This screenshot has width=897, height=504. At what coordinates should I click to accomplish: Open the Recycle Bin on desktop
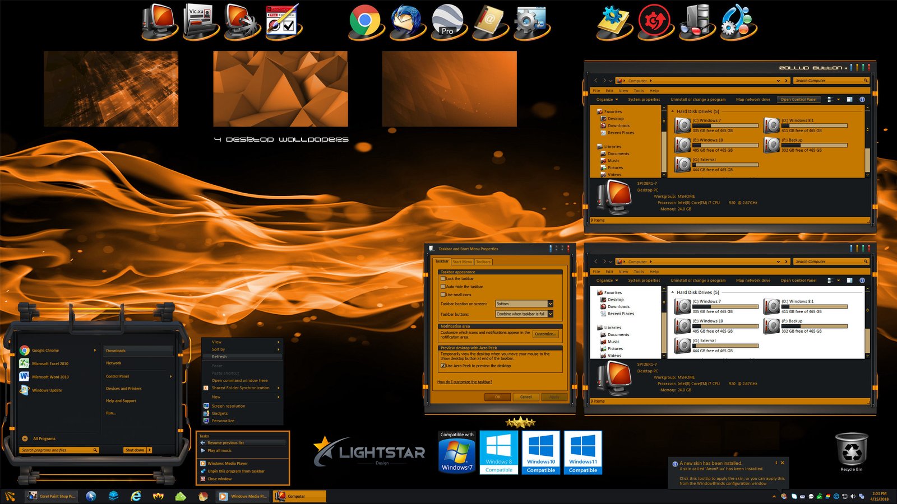tap(852, 451)
